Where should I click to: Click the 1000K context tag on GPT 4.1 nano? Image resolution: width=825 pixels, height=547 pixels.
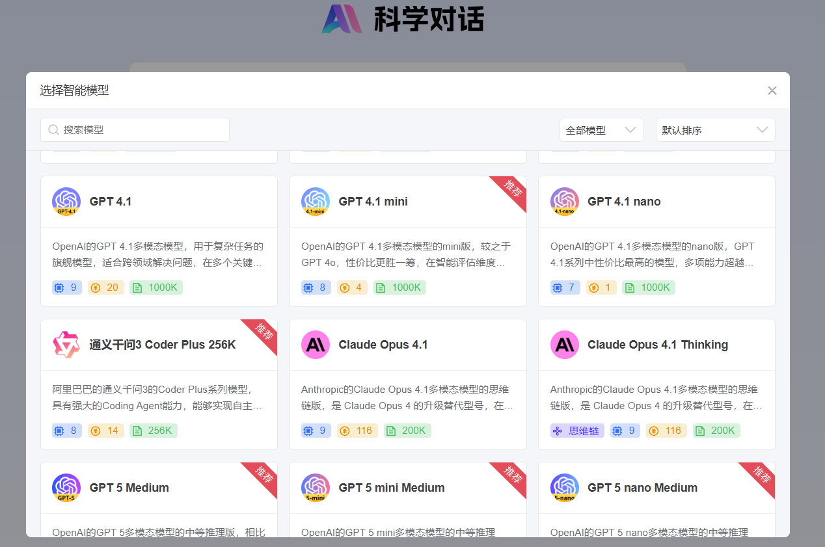[649, 287]
